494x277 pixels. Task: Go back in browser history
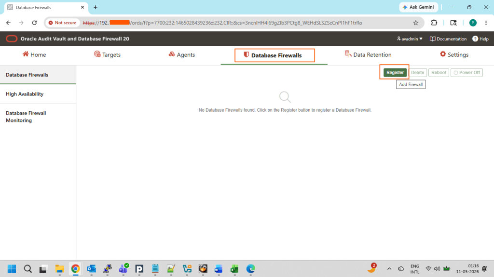[x=9, y=23]
